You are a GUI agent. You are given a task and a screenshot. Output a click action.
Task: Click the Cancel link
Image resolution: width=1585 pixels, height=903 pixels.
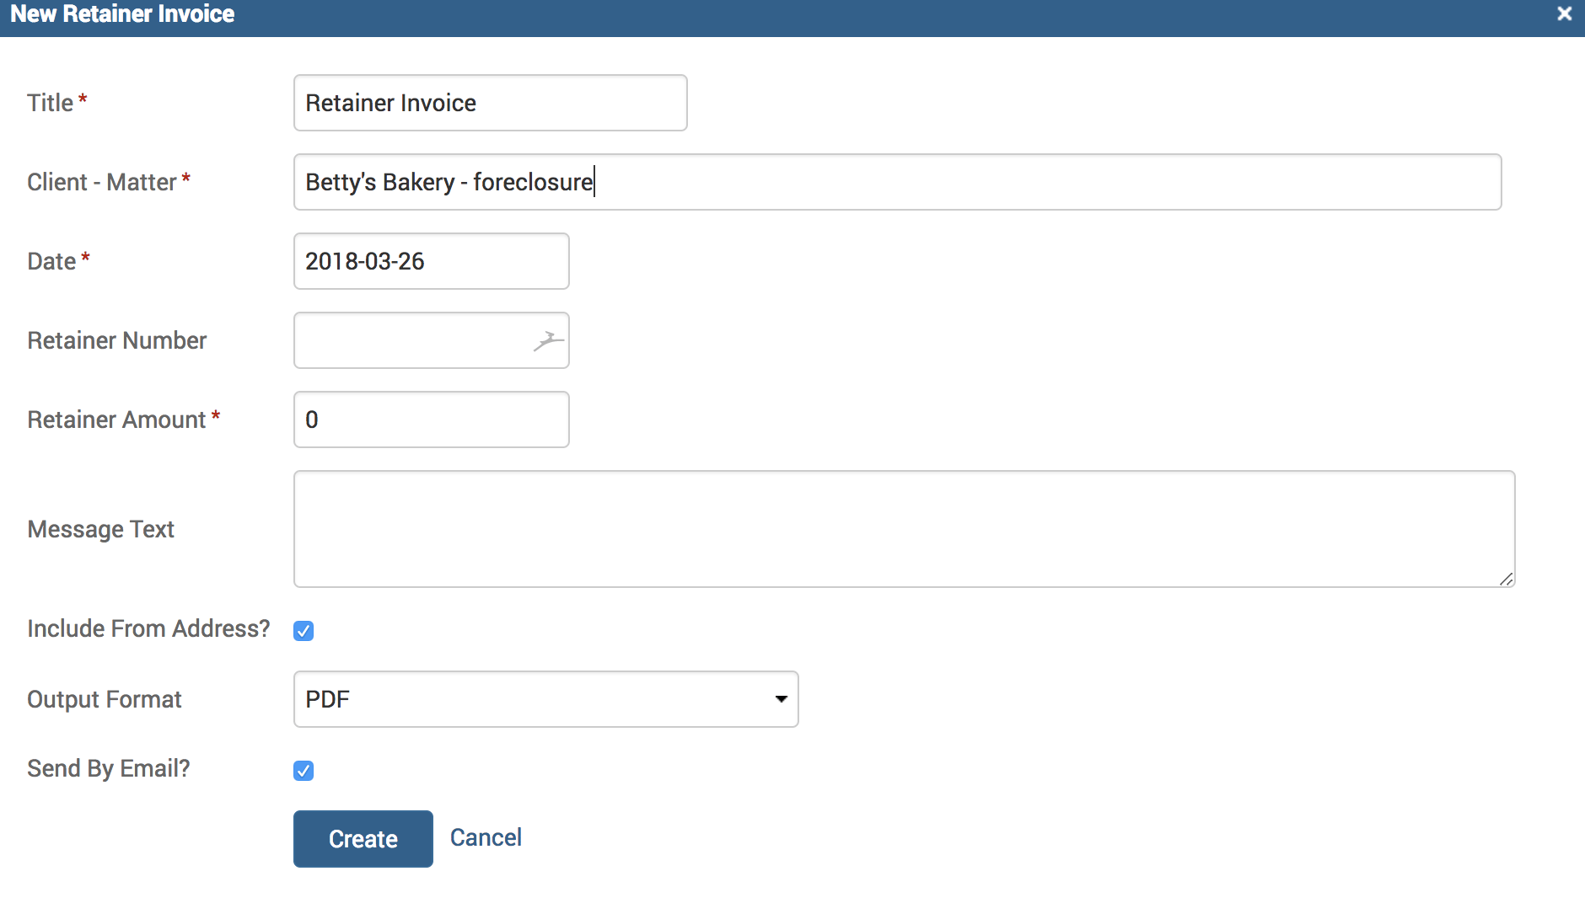(x=486, y=837)
